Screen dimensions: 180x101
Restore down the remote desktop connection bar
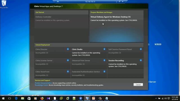(120, 2)
